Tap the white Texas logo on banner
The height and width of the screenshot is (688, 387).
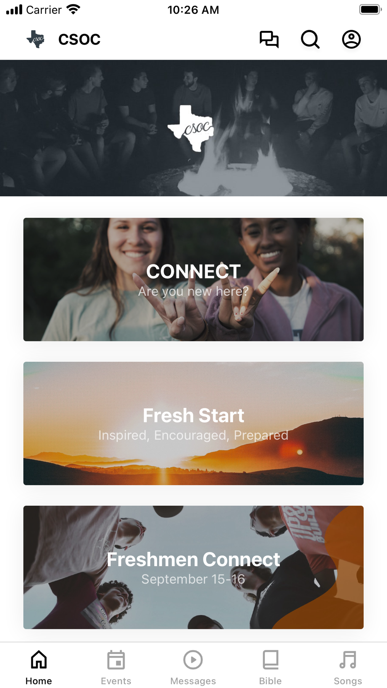tap(191, 128)
